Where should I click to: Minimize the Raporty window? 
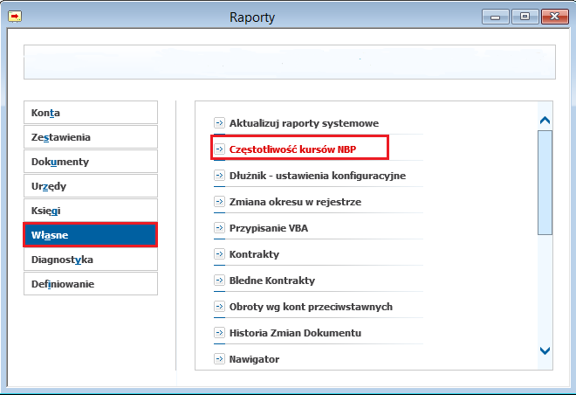(x=495, y=17)
